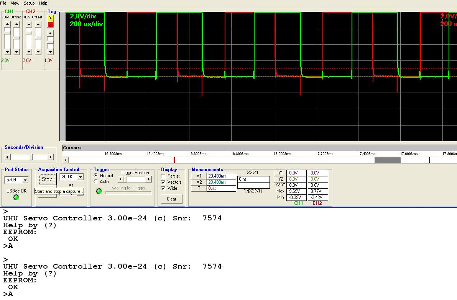Click the Waiting for Trigger progress bar
The height and width of the screenshot is (300, 457).
128,192
